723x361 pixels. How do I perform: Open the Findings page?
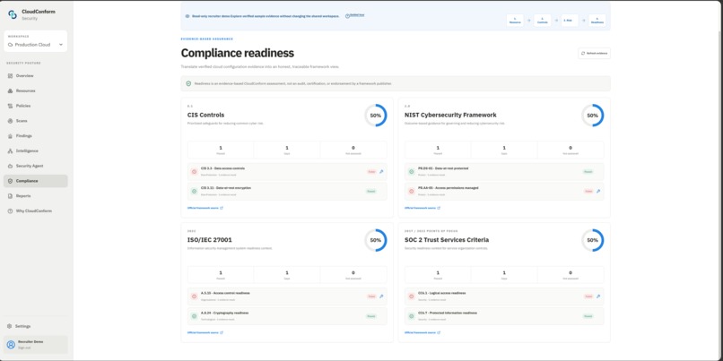pos(35,136)
